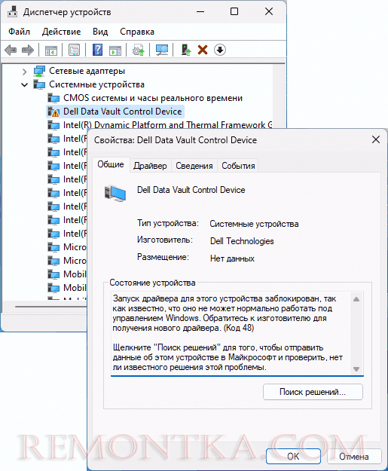Click the Dell Technologies manufacturer value
This screenshot has width=388, height=471.
coord(242,241)
